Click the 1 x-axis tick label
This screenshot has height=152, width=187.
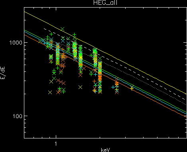(x=56, y=144)
